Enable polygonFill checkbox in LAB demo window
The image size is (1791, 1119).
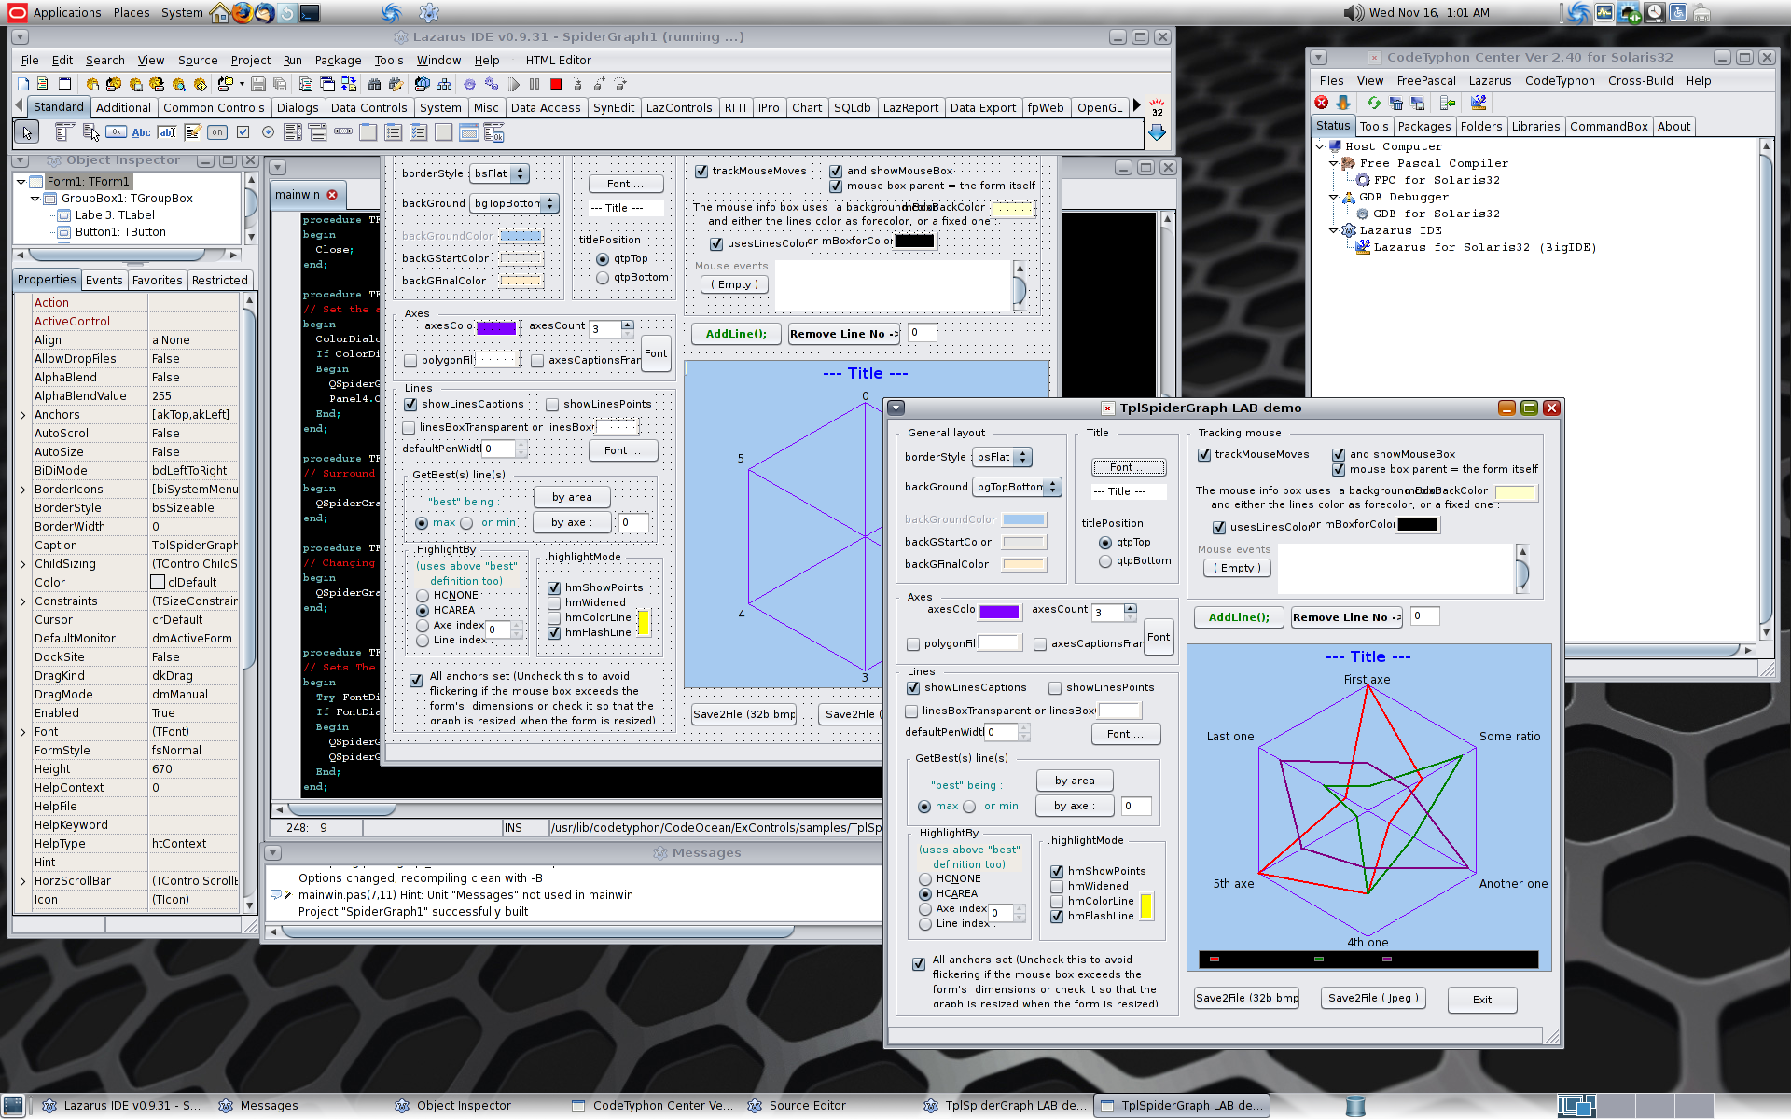coord(913,644)
